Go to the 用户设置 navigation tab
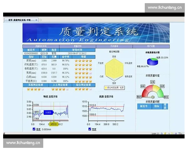 tap(151, 46)
